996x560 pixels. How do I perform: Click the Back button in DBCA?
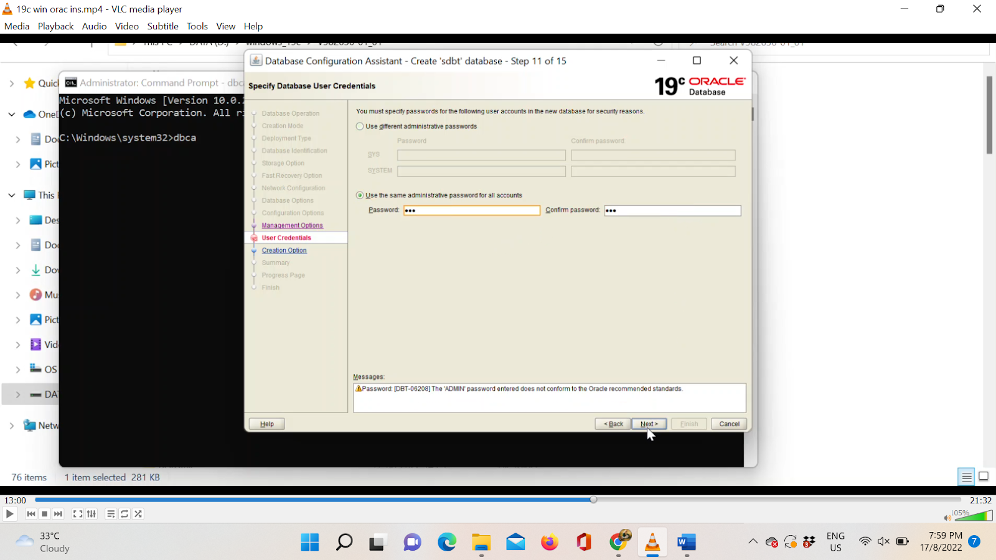coord(613,424)
